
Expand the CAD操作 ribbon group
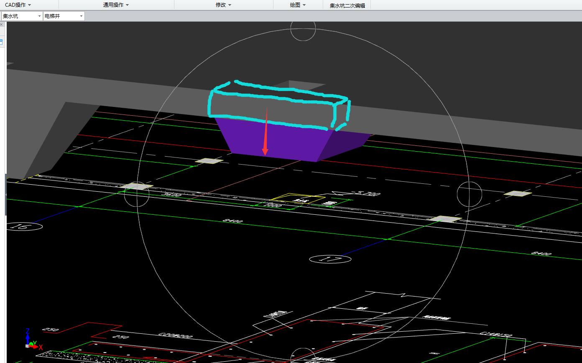(18, 5)
